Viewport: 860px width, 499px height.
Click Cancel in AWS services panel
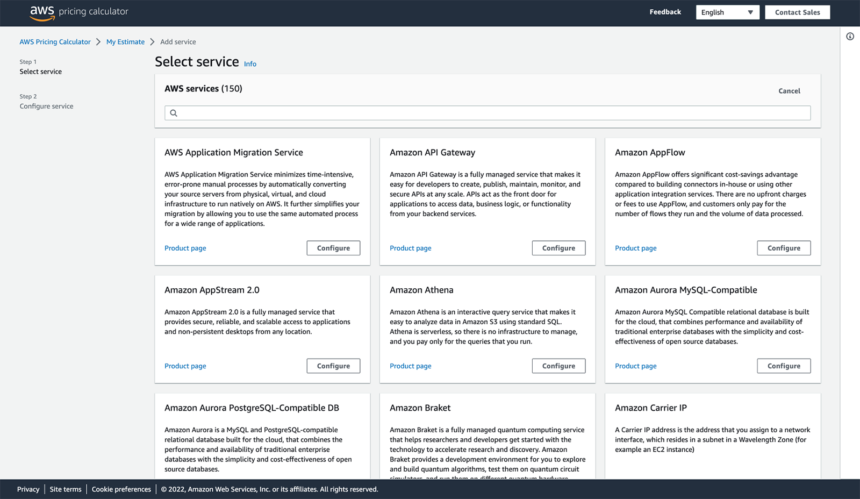point(789,91)
